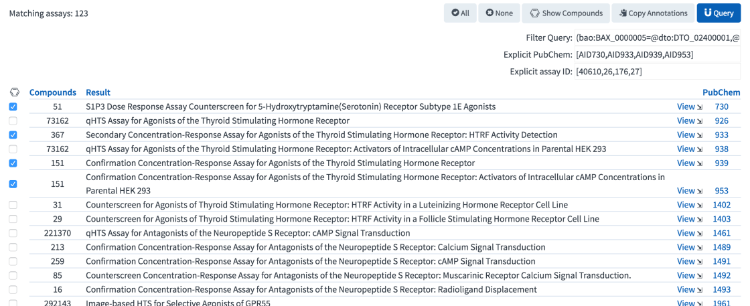Open PubChem assay 926 link

pos(721,121)
